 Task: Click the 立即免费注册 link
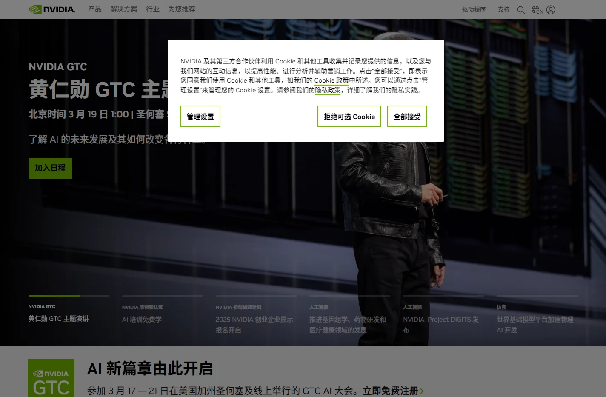[x=393, y=391]
